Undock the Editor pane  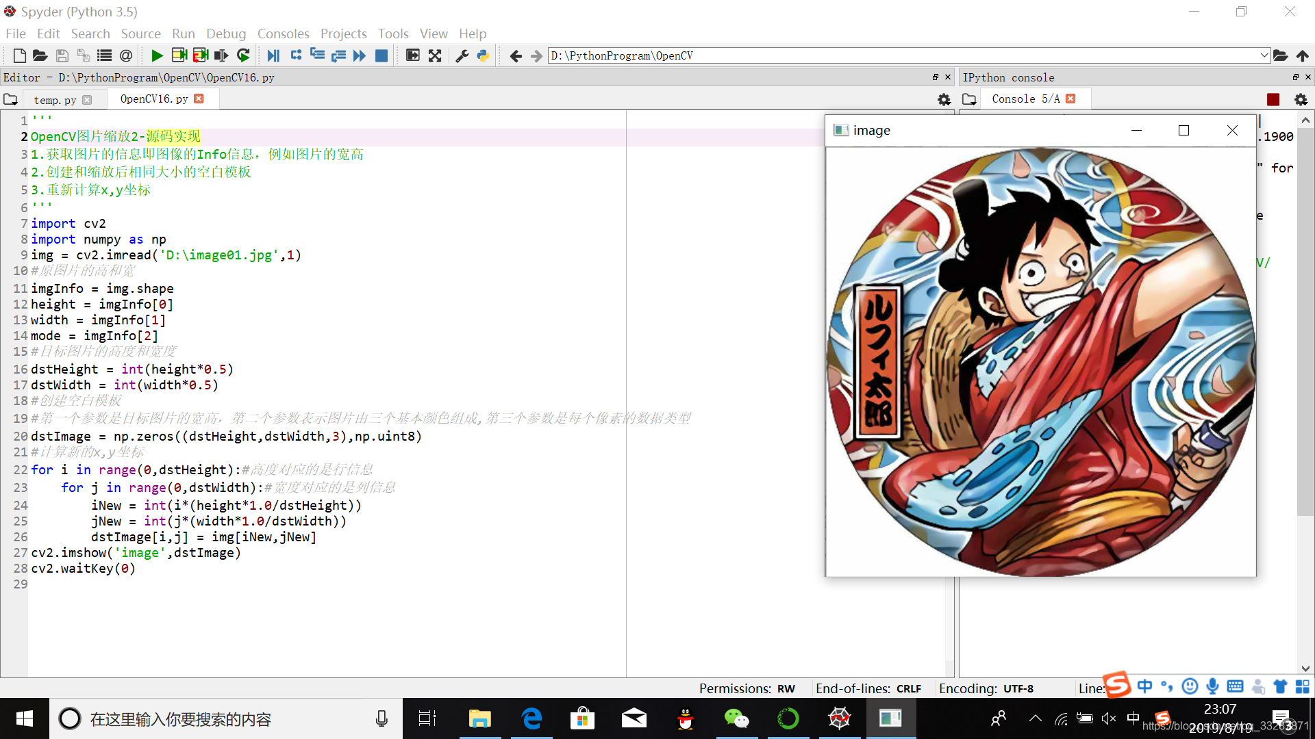click(936, 77)
